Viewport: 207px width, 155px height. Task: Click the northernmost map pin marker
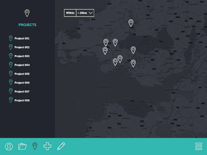pyautogui.click(x=131, y=23)
